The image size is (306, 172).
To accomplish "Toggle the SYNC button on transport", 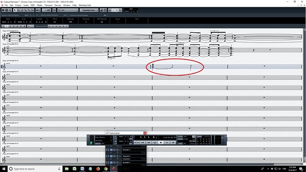I will click(x=180, y=144).
